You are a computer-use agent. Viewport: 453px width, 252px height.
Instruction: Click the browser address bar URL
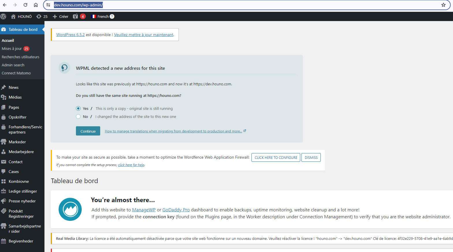click(x=78, y=5)
